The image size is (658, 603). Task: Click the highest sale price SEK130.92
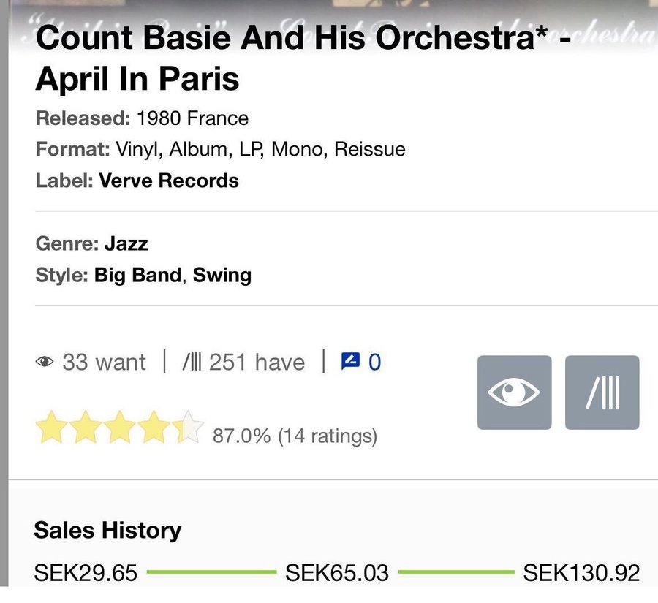581,573
